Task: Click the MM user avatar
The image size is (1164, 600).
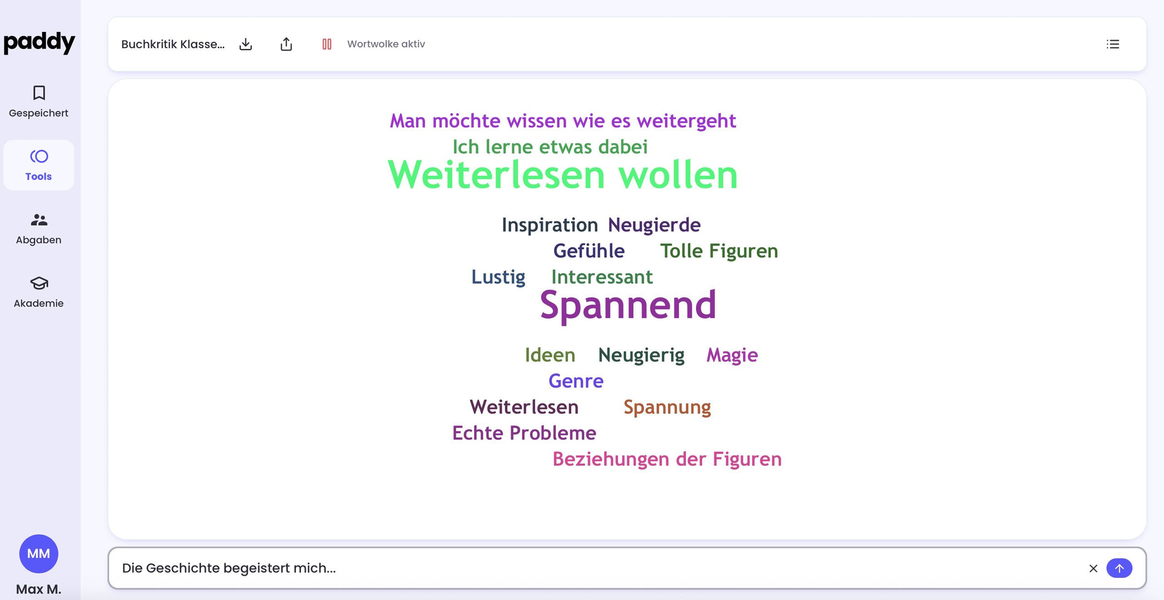Action: [39, 553]
